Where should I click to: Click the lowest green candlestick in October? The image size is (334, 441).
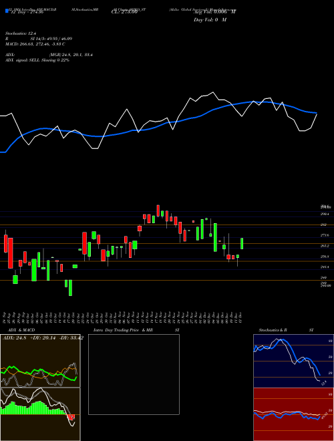pyautogui.click(x=70, y=288)
